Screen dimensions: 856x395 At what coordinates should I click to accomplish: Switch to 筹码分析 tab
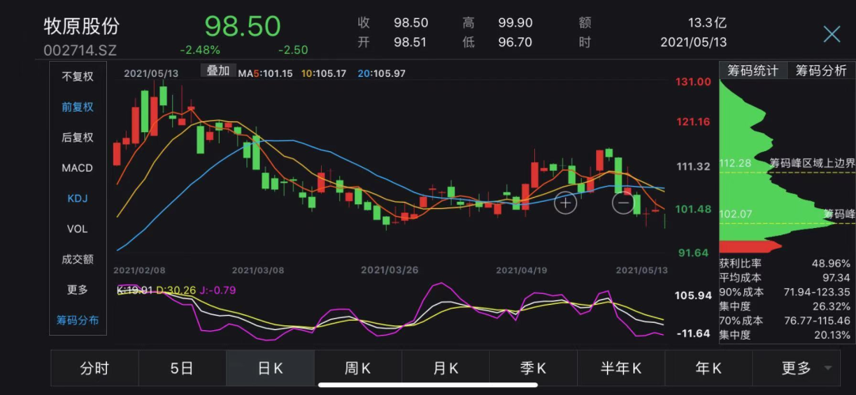tap(821, 71)
